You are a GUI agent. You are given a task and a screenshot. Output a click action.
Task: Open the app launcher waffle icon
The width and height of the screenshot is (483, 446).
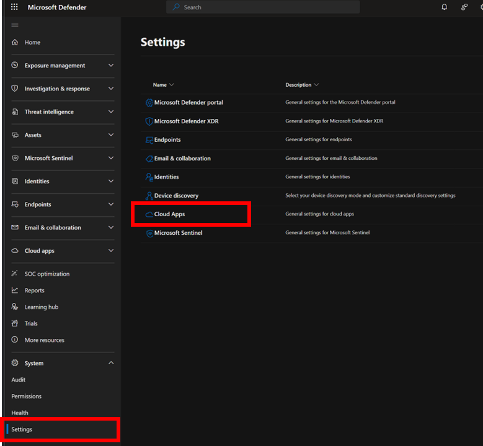pos(14,7)
